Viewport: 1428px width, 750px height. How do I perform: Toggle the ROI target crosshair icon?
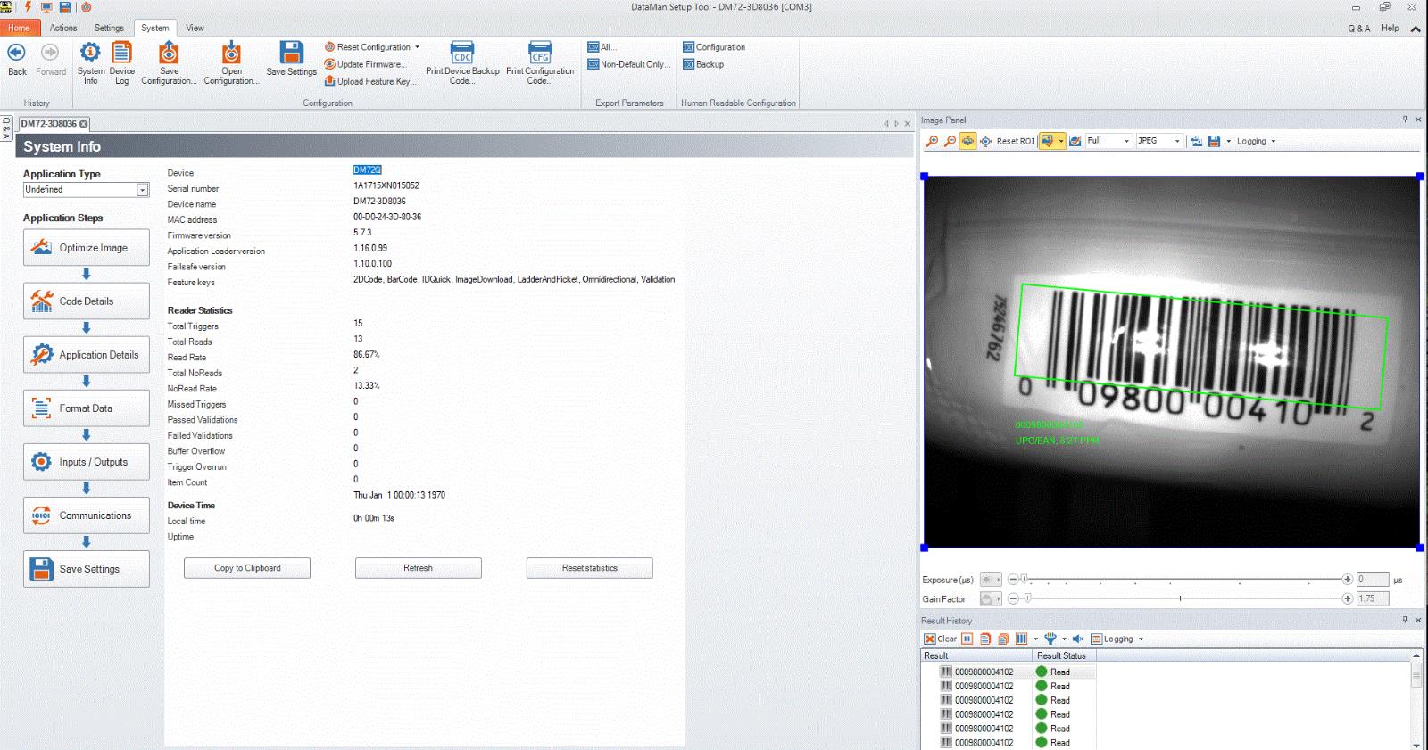[985, 141]
